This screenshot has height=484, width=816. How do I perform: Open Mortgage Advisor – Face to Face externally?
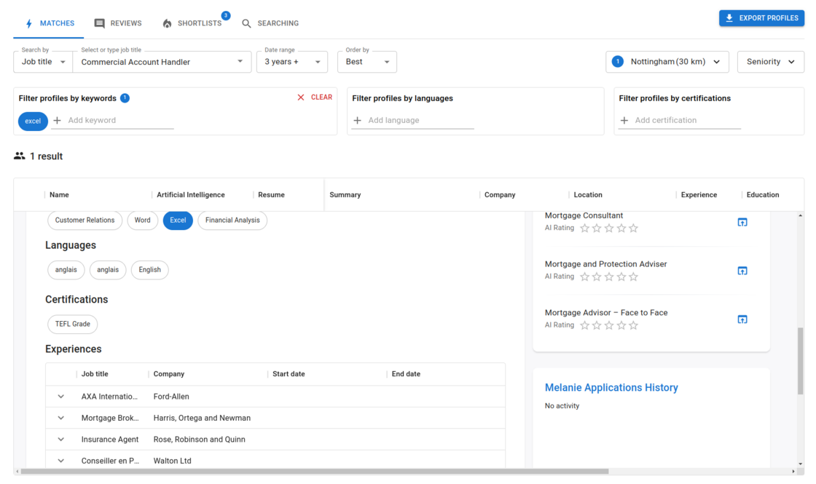tap(742, 319)
